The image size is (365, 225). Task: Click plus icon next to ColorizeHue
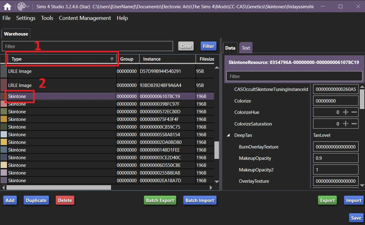pyautogui.click(x=346, y=112)
